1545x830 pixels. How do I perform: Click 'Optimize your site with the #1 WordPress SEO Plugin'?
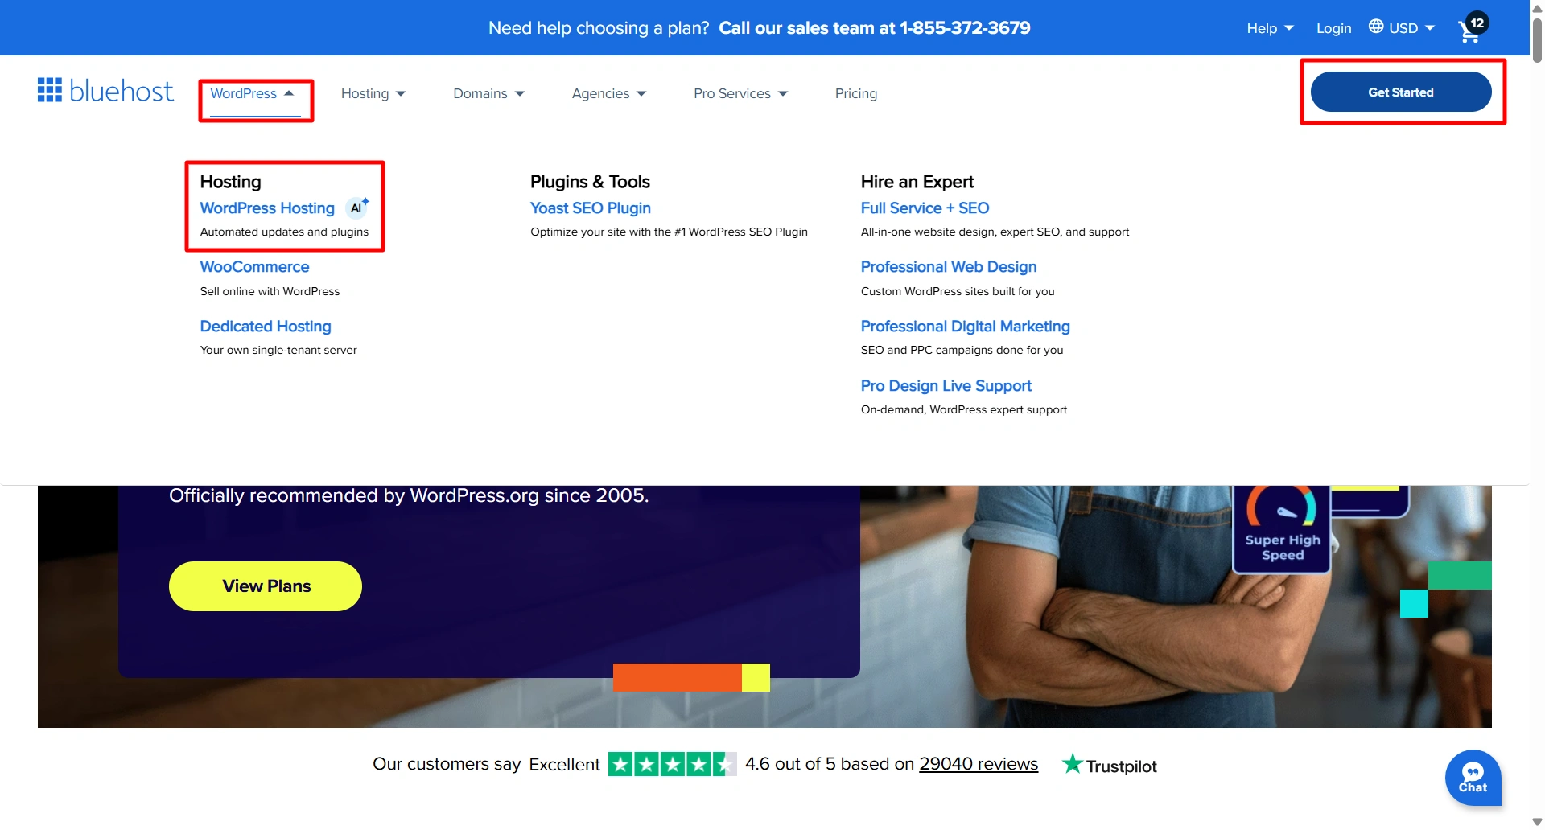(669, 232)
